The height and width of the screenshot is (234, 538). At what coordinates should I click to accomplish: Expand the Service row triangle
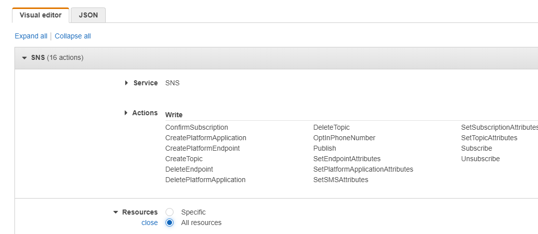(127, 83)
